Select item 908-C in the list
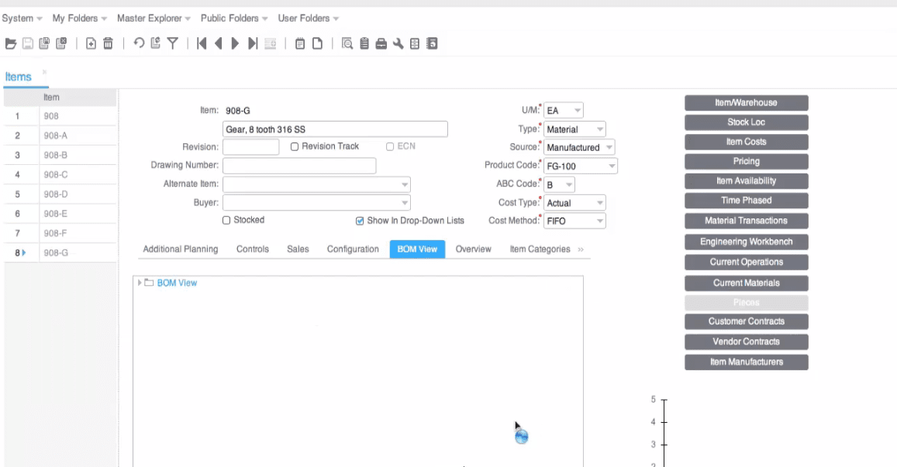 (56, 174)
